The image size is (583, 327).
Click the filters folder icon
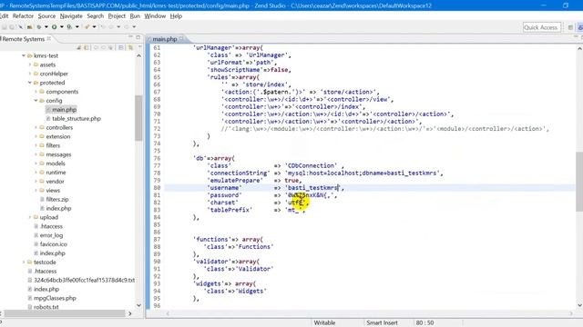pos(42,145)
